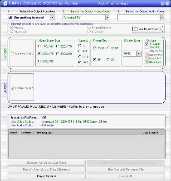Viewport: 171px width, 181px height.
Task: Click the Select the Output Video Codec label
Action: coord(90,11)
